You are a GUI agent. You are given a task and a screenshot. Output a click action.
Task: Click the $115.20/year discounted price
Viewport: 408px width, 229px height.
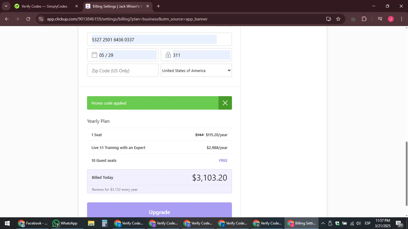[217, 135]
